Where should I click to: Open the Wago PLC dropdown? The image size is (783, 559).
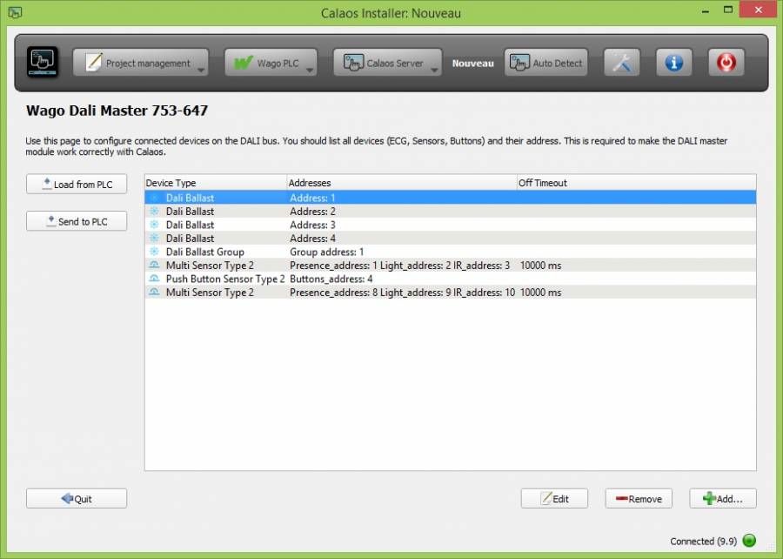point(271,63)
